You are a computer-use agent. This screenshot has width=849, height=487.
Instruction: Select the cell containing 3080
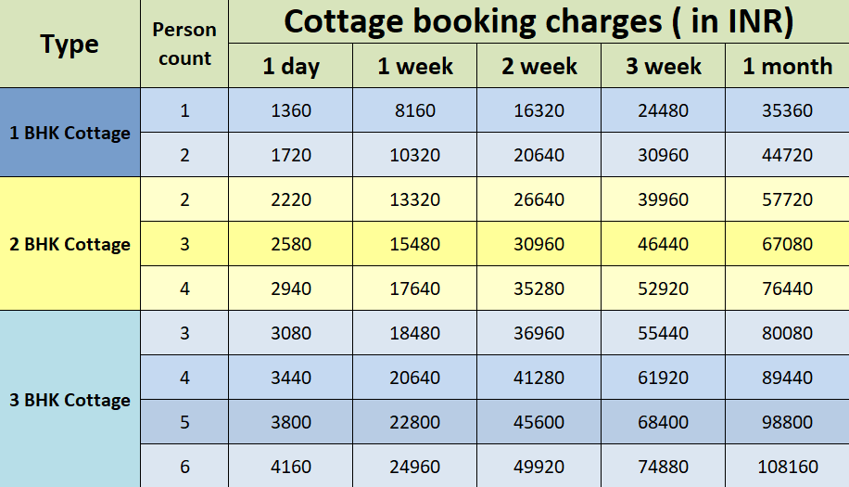291,333
